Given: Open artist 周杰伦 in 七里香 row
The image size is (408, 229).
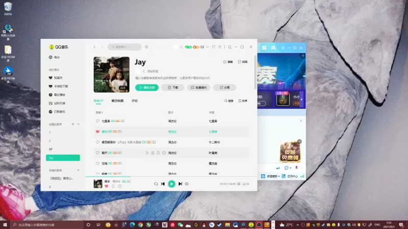Looking at the screenshot, I should click(172, 121).
